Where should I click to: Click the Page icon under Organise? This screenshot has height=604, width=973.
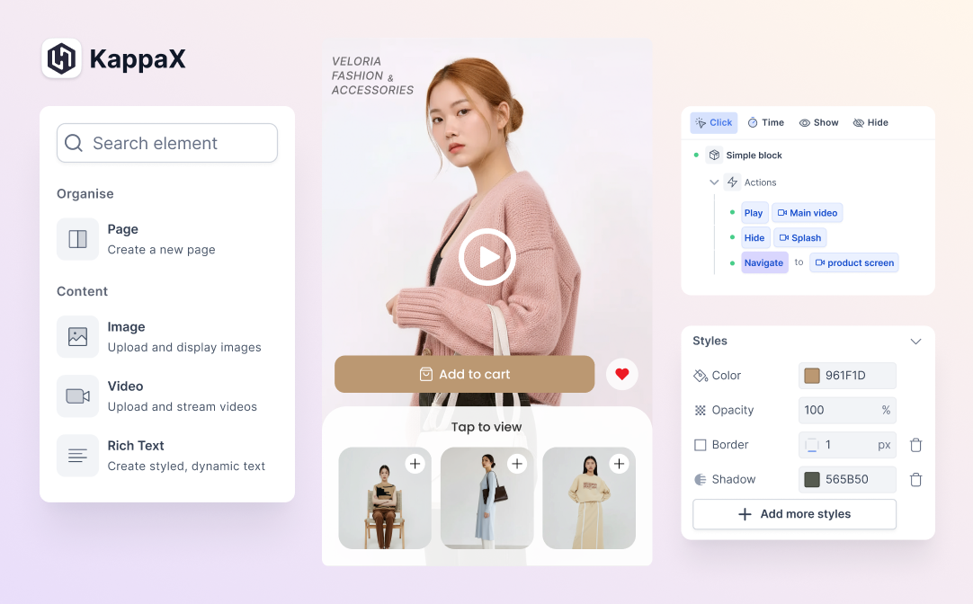coord(77,239)
